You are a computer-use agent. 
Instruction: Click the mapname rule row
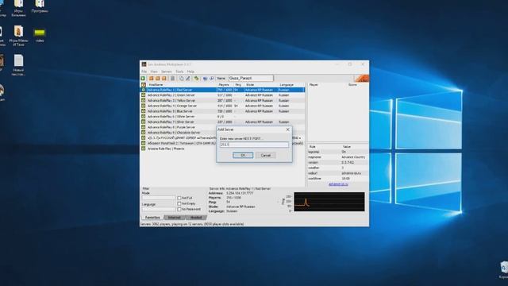pyautogui.click(x=337, y=157)
